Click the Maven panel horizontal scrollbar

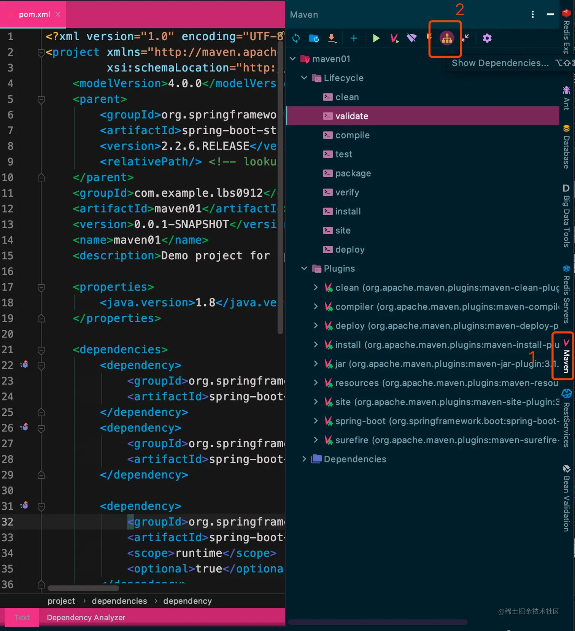[x=378, y=622]
